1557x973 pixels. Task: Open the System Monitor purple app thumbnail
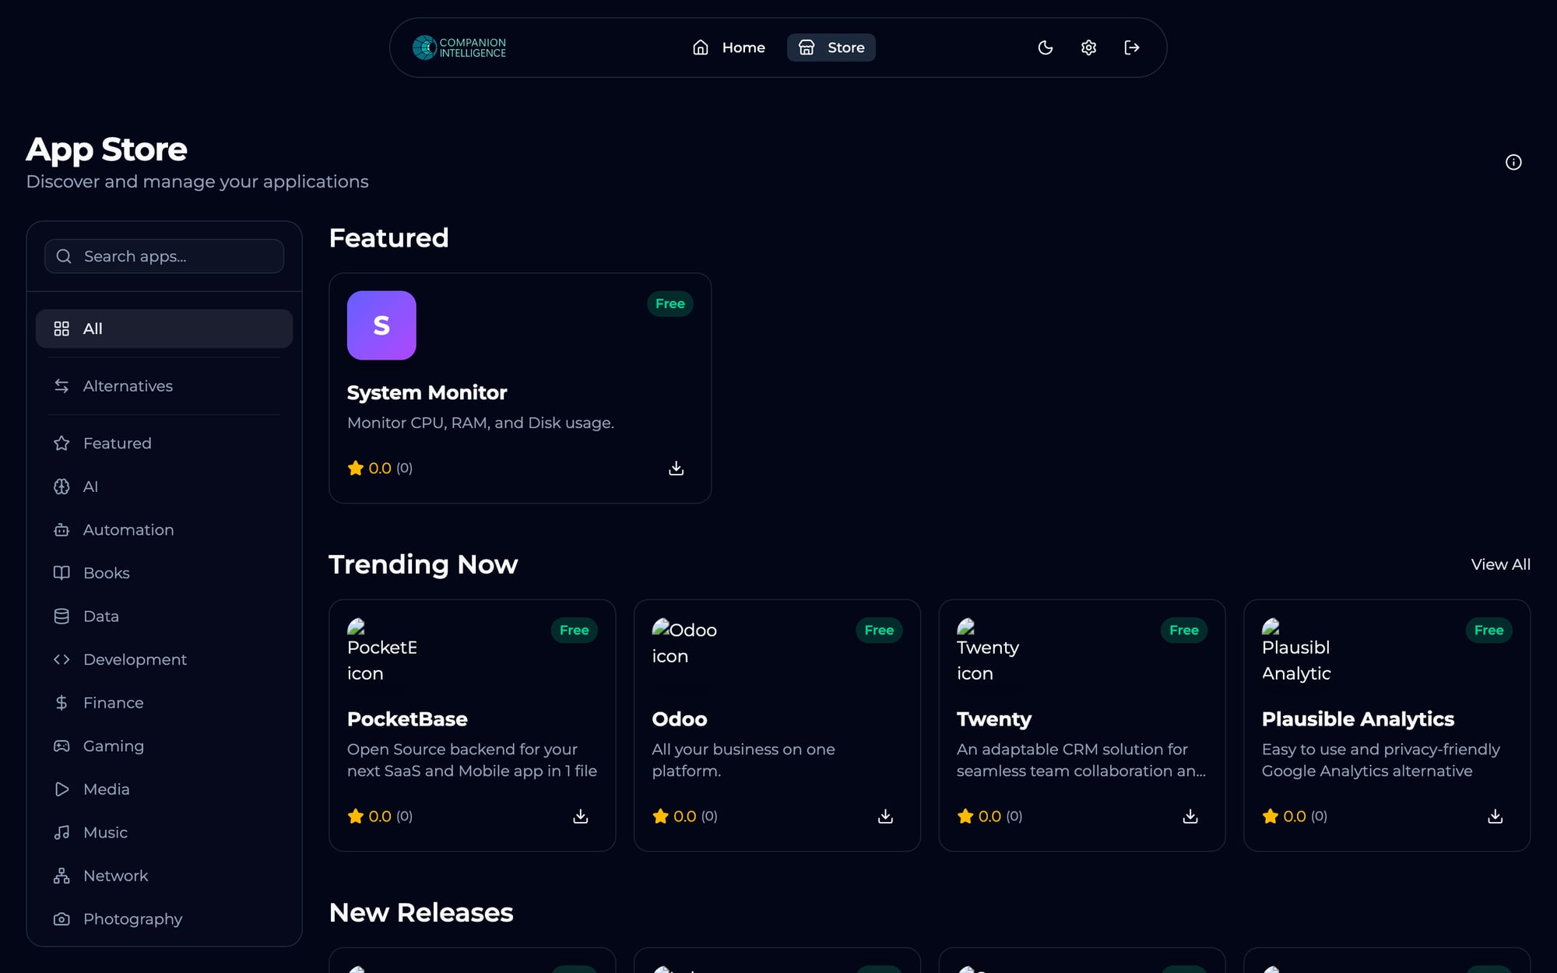pyautogui.click(x=381, y=325)
